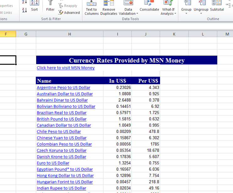Expand the Data Validation dropdown arrow
This screenshot has height=193, width=233.
(137, 14)
